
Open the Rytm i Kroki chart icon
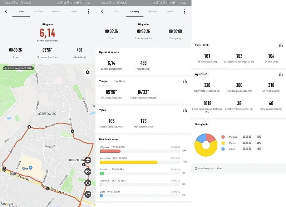tap(281, 45)
